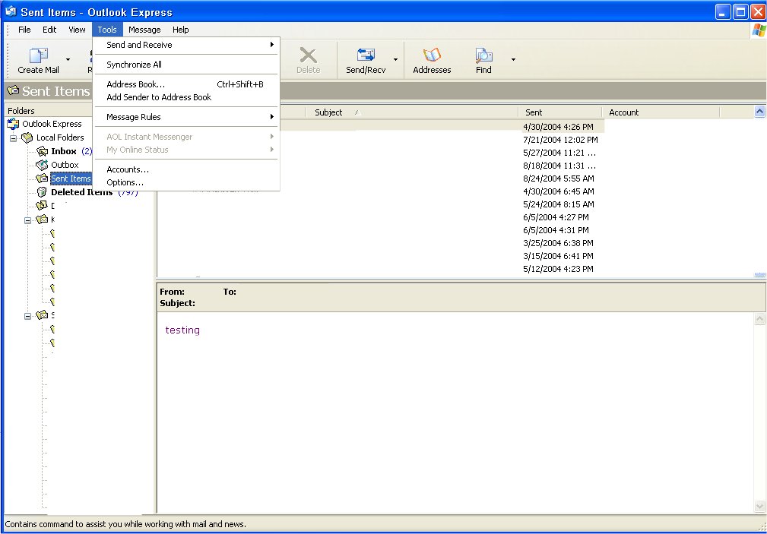Open the Outbox folder icon

[43, 165]
